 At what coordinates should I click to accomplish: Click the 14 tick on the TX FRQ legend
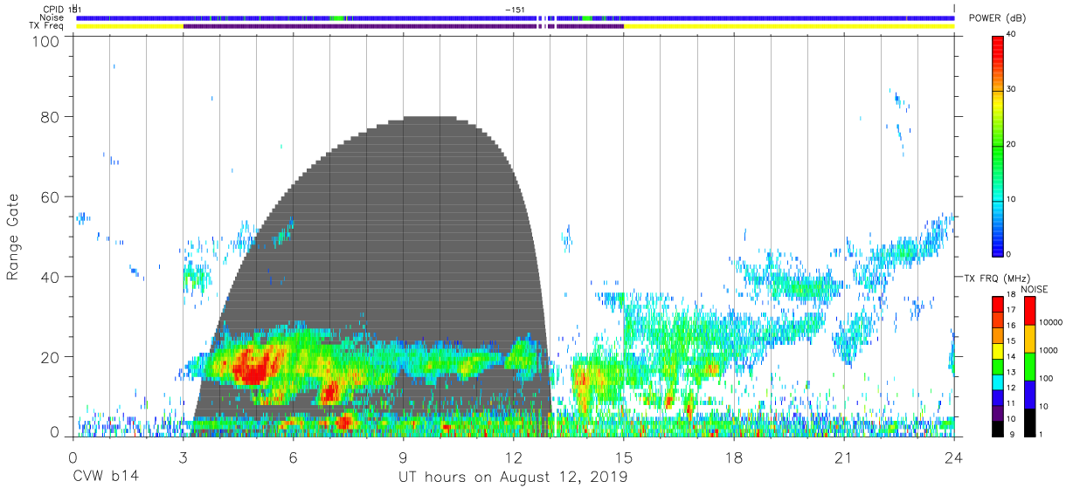click(1013, 357)
